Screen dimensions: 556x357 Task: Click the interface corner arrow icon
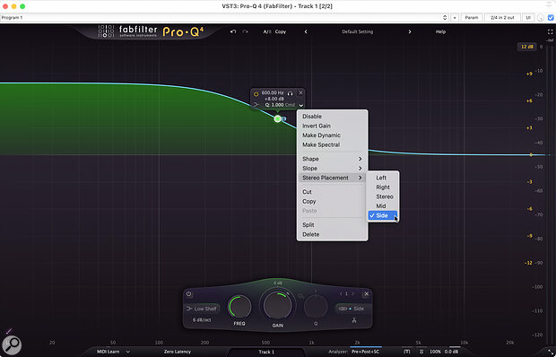point(551,352)
